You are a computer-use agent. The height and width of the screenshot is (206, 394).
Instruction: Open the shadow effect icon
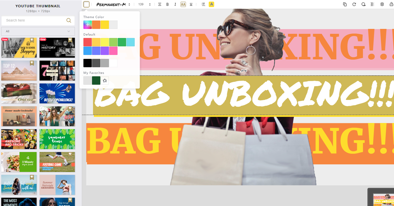pos(364,4)
